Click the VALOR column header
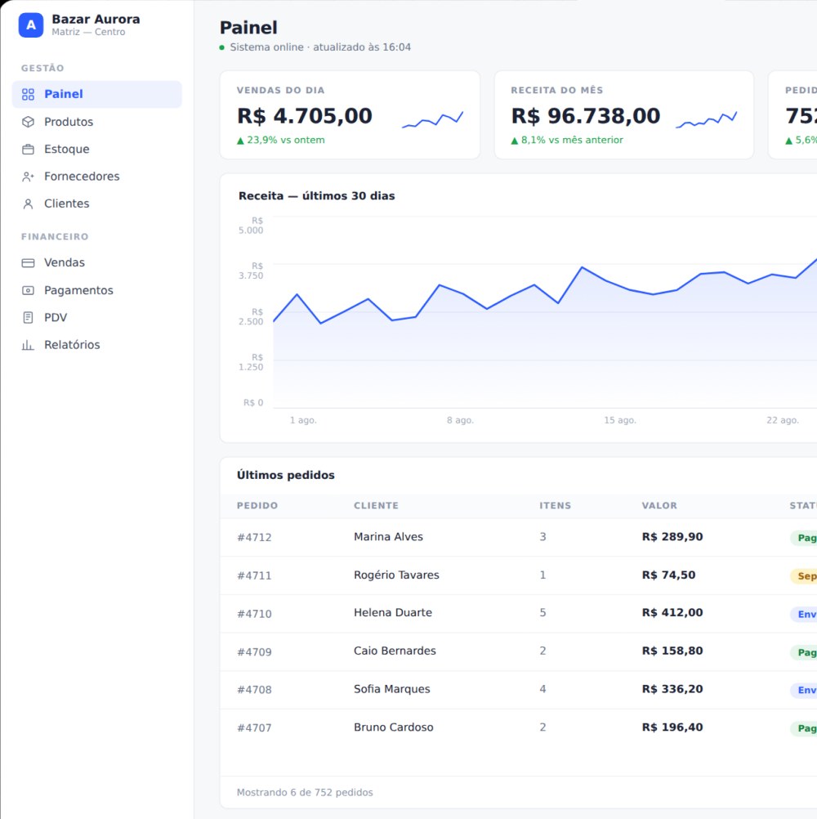 tap(659, 506)
